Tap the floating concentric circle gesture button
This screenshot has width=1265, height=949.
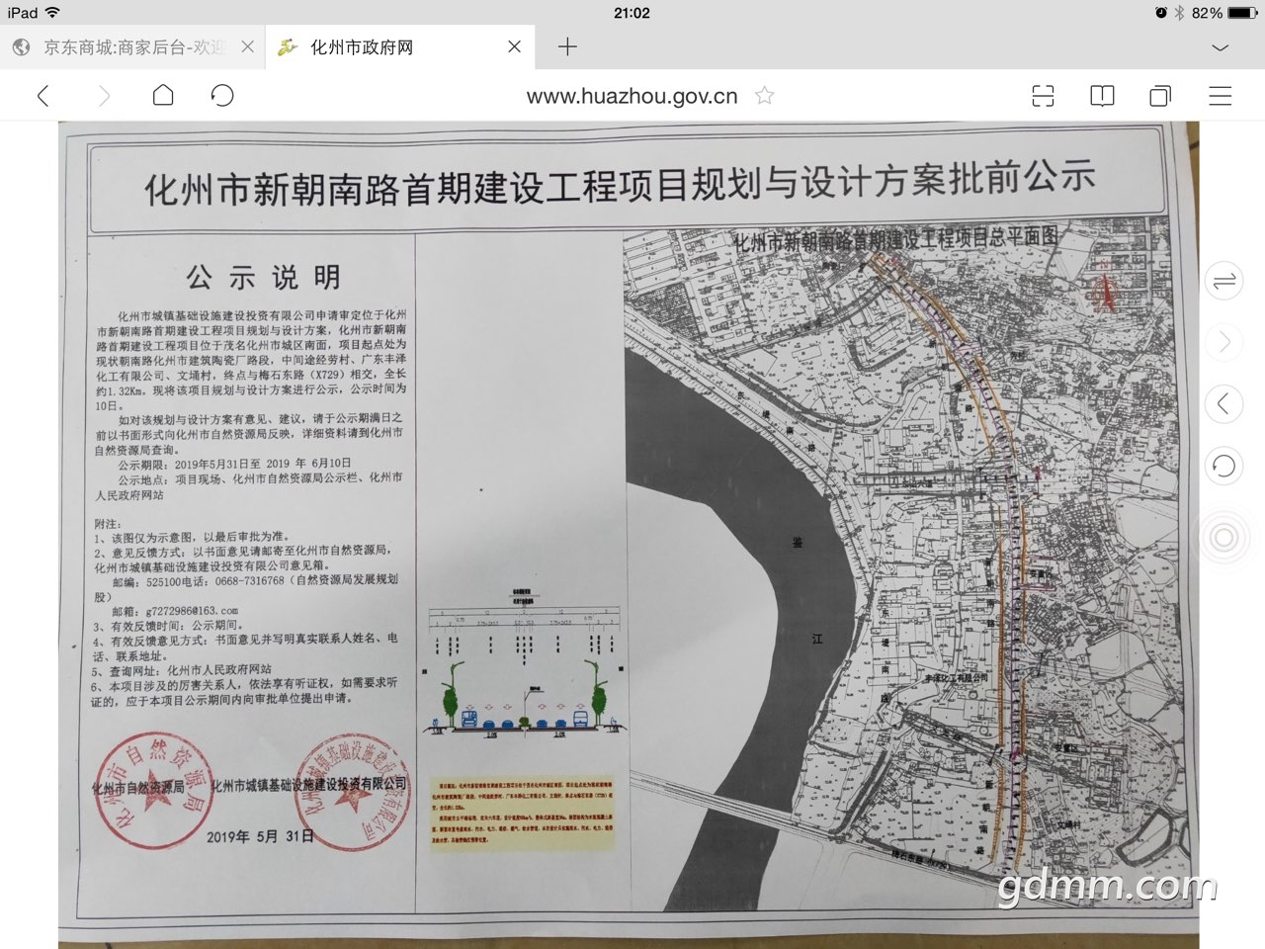point(1223,537)
